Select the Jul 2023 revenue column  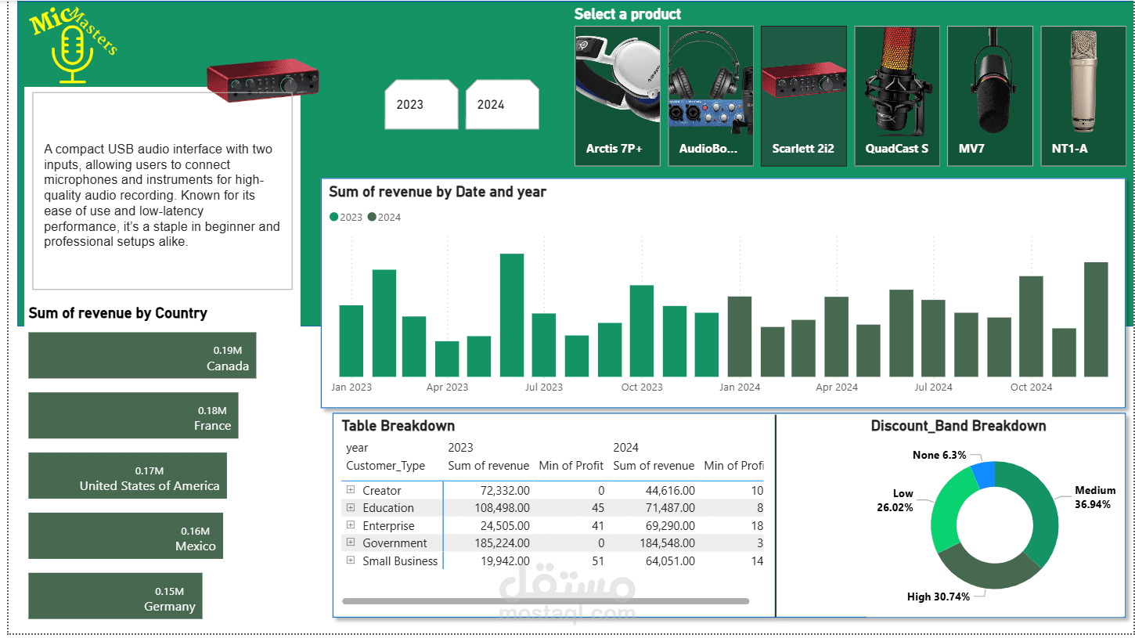pos(544,345)
